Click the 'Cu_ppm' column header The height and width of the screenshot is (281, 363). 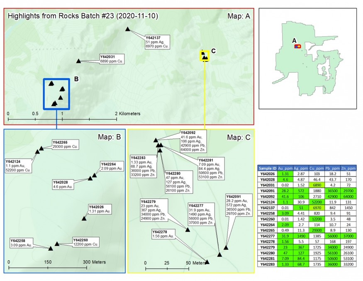[317, 168]
